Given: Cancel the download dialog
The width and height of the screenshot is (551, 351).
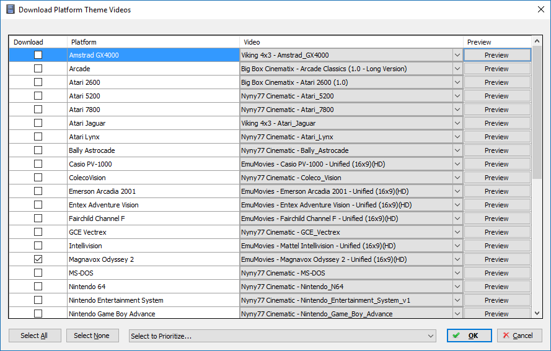Looking at the screenshot, I should pyautogui.click(x=519, y=336).
